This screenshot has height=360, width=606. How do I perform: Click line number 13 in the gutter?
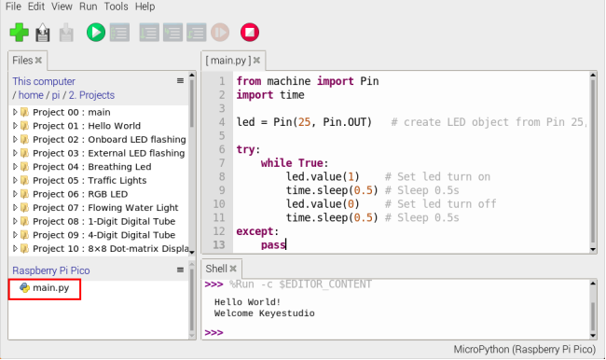[x=219, y=244]
